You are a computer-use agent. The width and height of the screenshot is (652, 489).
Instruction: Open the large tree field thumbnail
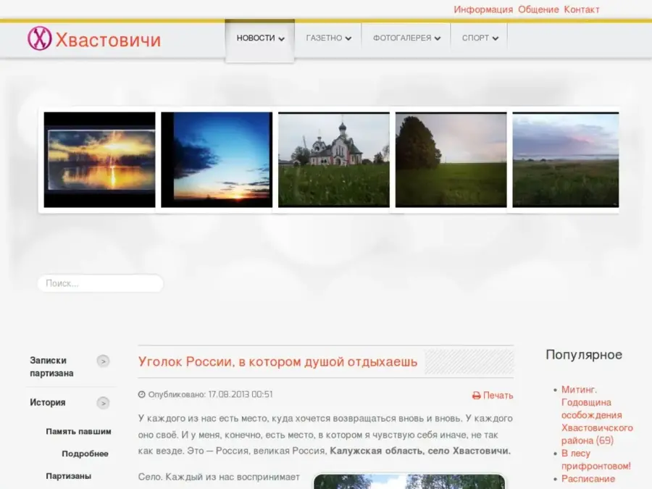click(x=451, y=159)
